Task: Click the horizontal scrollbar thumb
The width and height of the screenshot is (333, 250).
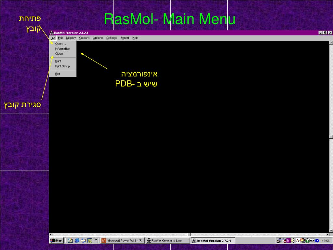Action: 189,234
